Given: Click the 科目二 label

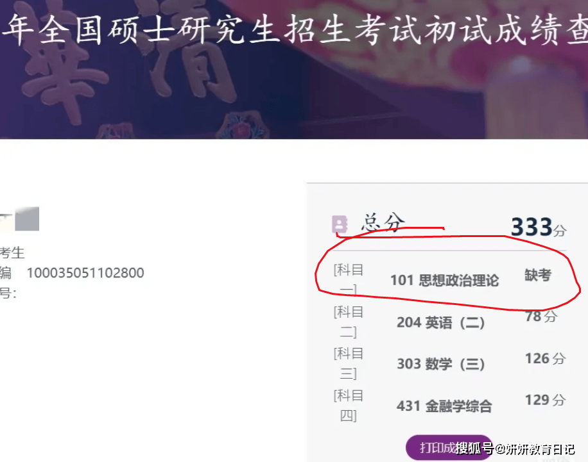Looking at the screenshot, I should point(349,322).
